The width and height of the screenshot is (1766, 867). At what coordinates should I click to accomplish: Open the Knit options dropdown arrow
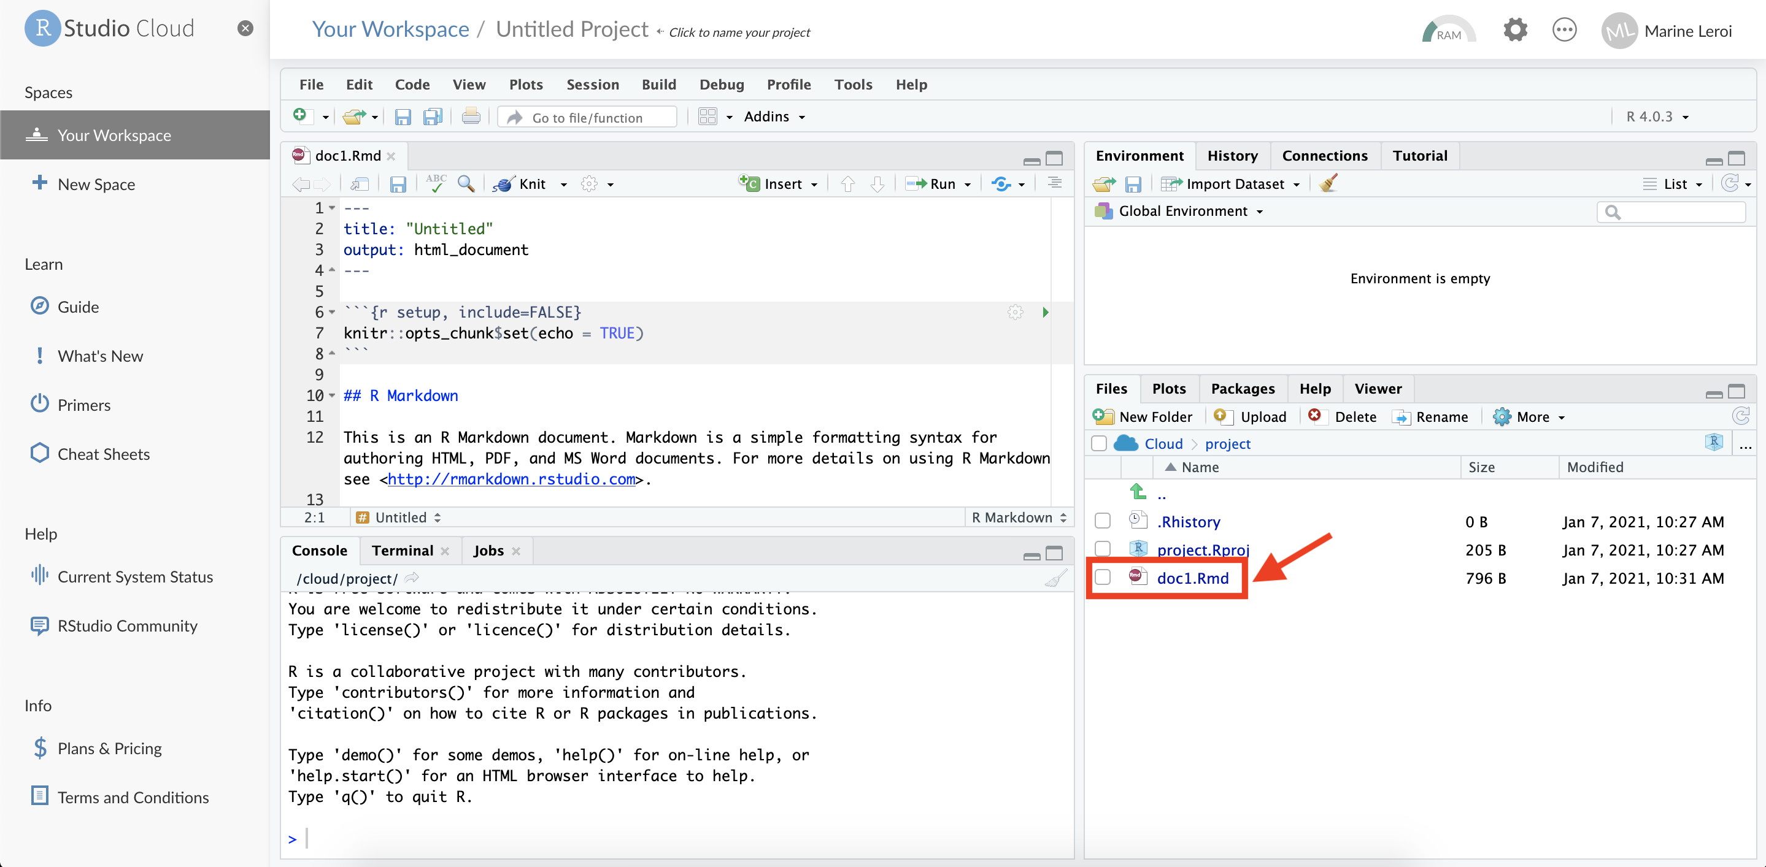563,184
